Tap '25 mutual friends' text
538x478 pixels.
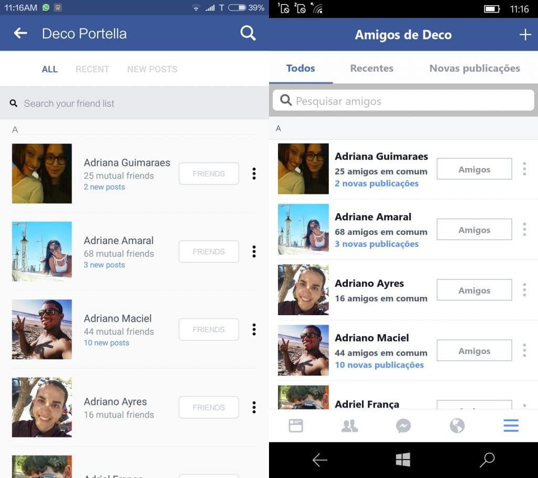tap(119, 175)
